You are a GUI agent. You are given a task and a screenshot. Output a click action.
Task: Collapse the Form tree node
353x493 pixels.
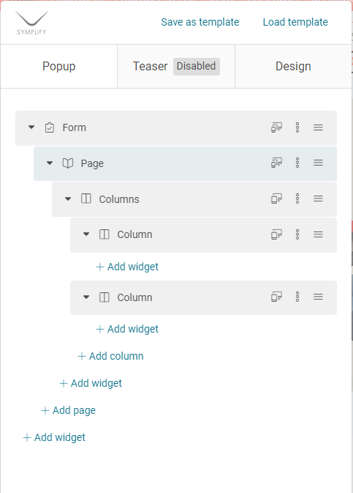point(31,127)
